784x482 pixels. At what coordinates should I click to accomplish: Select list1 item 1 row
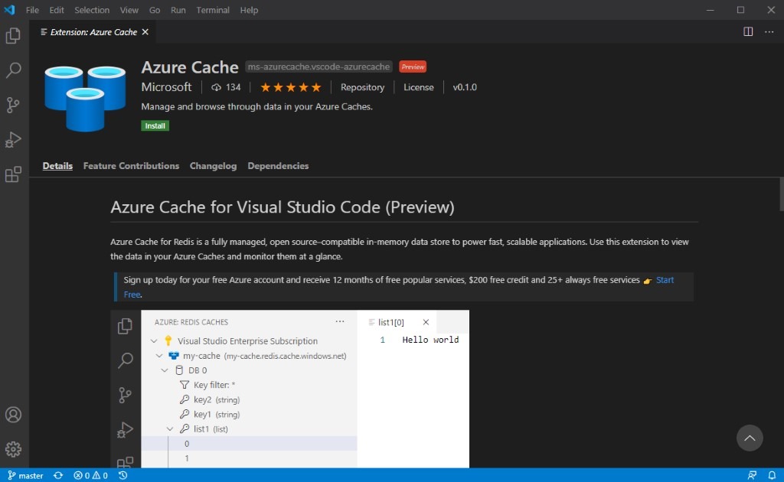tap(249, 458)
